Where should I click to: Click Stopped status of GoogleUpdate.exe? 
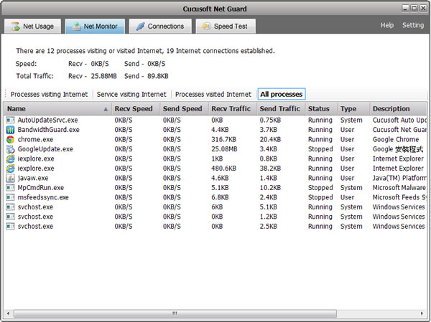click(320, 149)
